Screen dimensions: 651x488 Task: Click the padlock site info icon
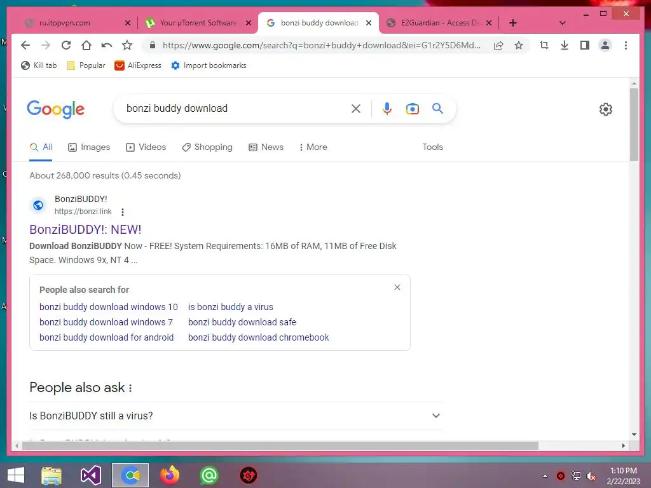click(x=153, y=45)
